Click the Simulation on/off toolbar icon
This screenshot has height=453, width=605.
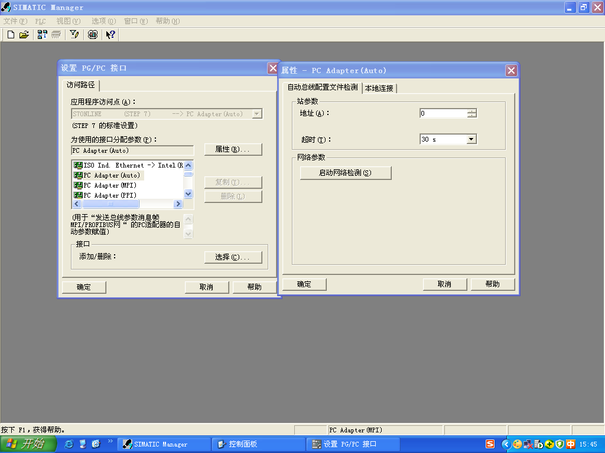93,35
